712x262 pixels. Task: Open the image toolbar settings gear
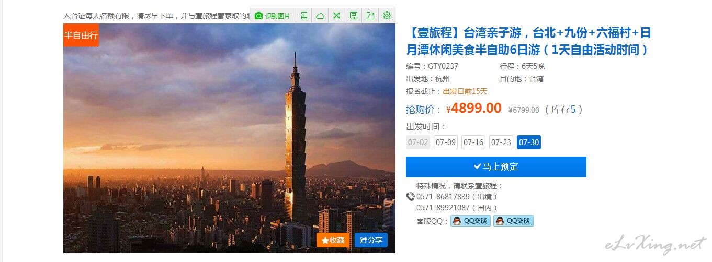point(387,16)
